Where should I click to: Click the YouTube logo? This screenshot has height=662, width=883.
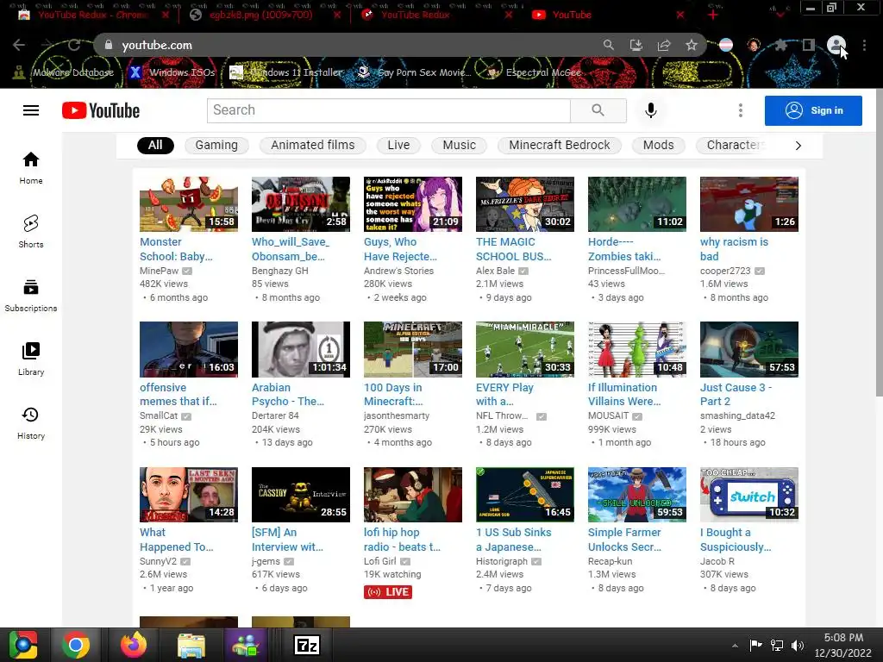[x=101, y=110]
